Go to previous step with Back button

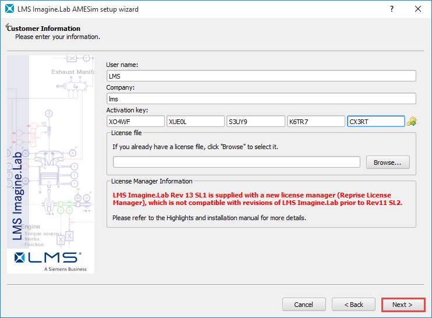point(353,305)
